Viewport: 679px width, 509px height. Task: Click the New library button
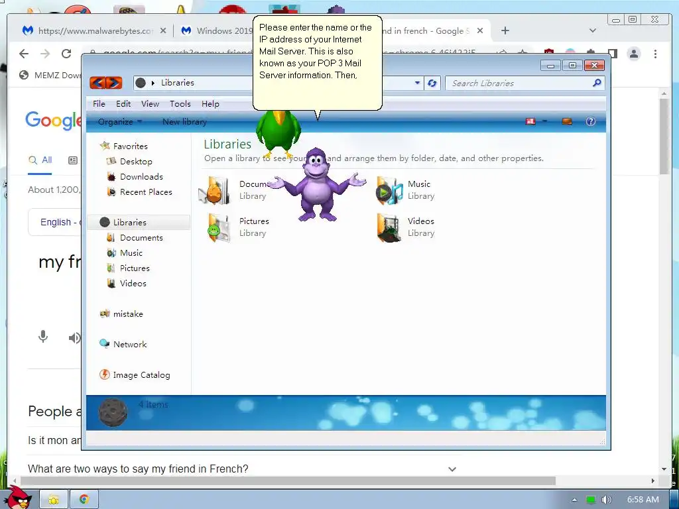click(184, 122)
